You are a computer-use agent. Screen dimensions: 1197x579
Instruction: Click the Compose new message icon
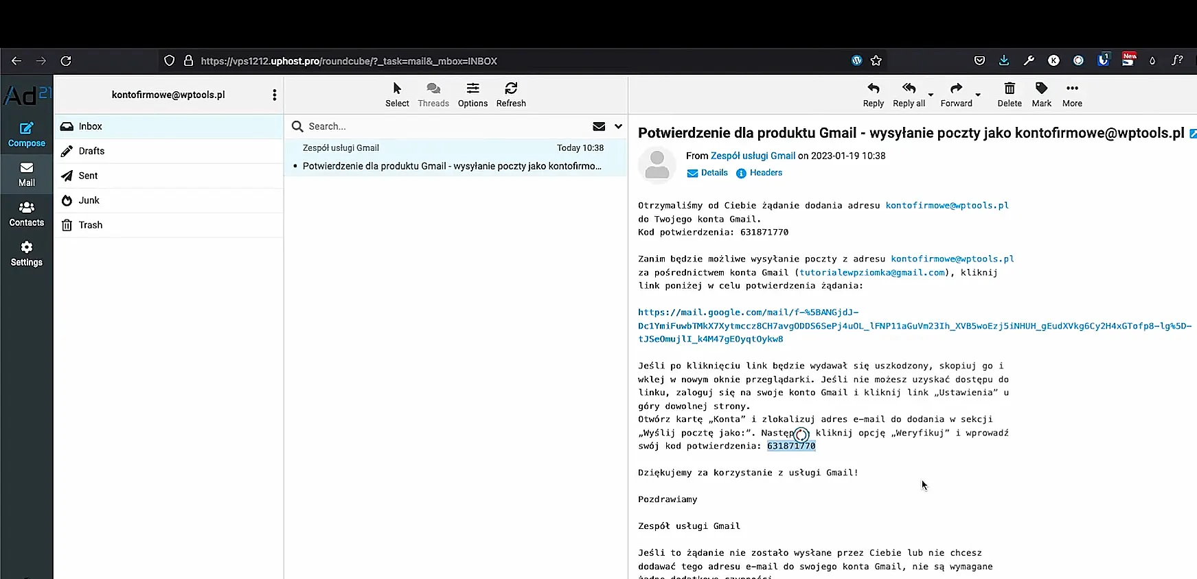pos(26,134)
